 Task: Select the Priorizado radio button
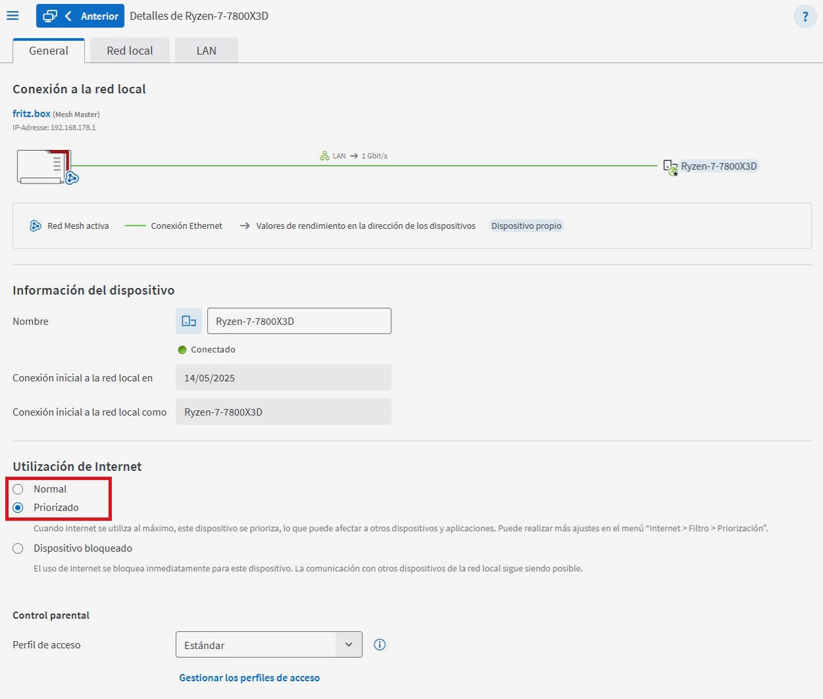coord(18,508)
